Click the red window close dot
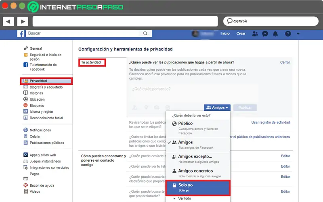This screenshot has width=323, height=202. click(x=5, y=6)
